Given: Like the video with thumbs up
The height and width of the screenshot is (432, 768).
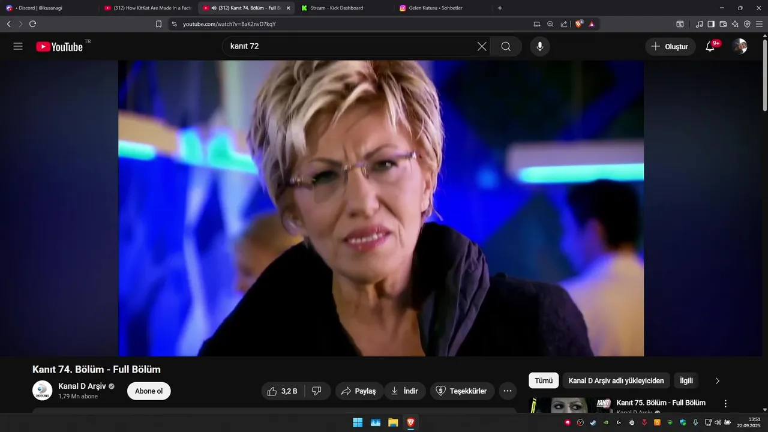Looking at the screenshot, I should [x=283, y=391].
